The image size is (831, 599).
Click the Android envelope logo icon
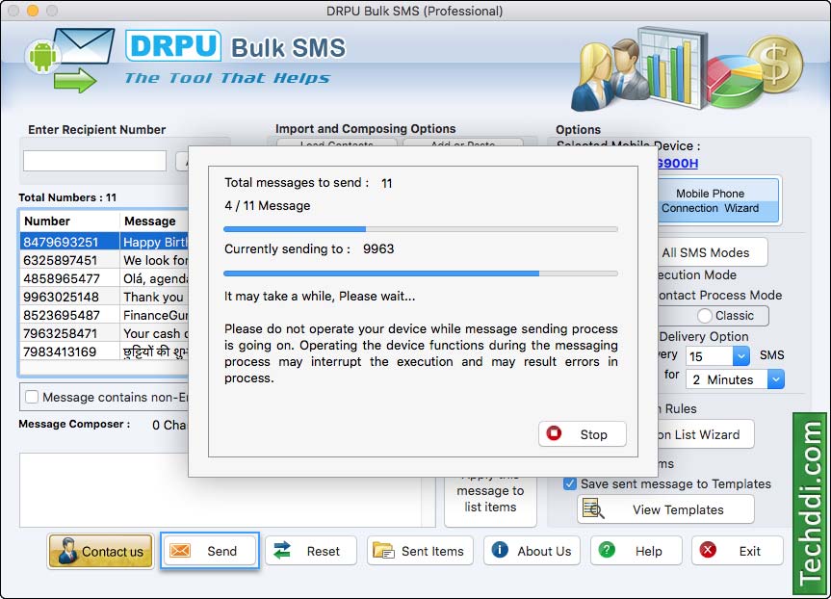coord(69,61)
